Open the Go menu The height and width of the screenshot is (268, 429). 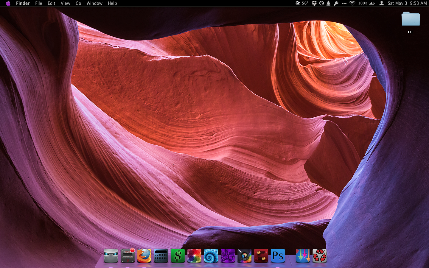[x=78, y=3]
